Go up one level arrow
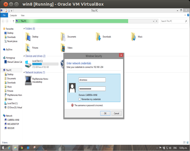 tap(13, 21)
